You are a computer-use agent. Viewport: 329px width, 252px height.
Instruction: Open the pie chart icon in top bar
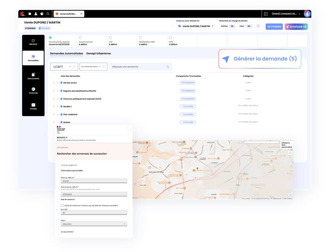(42, 14)
